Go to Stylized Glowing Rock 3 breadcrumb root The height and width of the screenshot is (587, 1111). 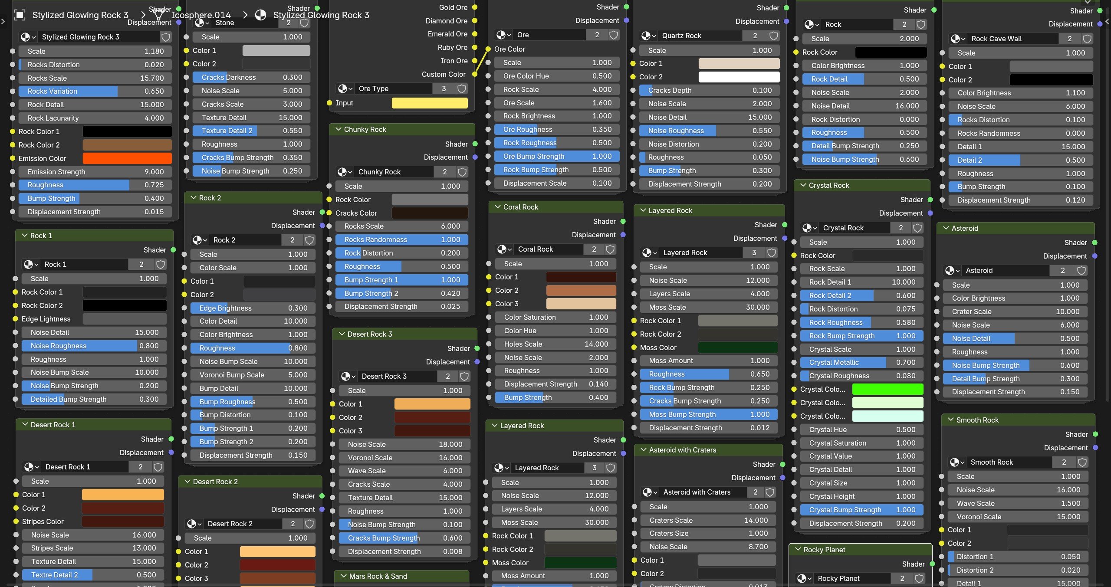point(80,15)
